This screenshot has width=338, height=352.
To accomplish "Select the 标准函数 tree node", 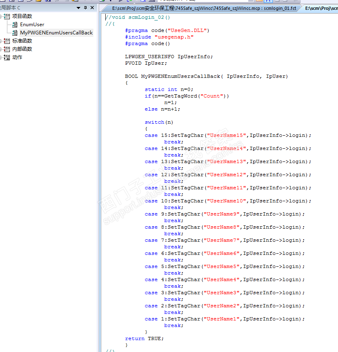I will click(x=22, y=41).
